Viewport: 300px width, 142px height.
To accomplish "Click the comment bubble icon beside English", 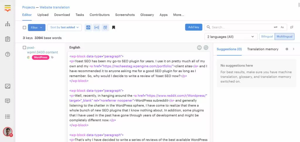I will (x=200, y=47).
